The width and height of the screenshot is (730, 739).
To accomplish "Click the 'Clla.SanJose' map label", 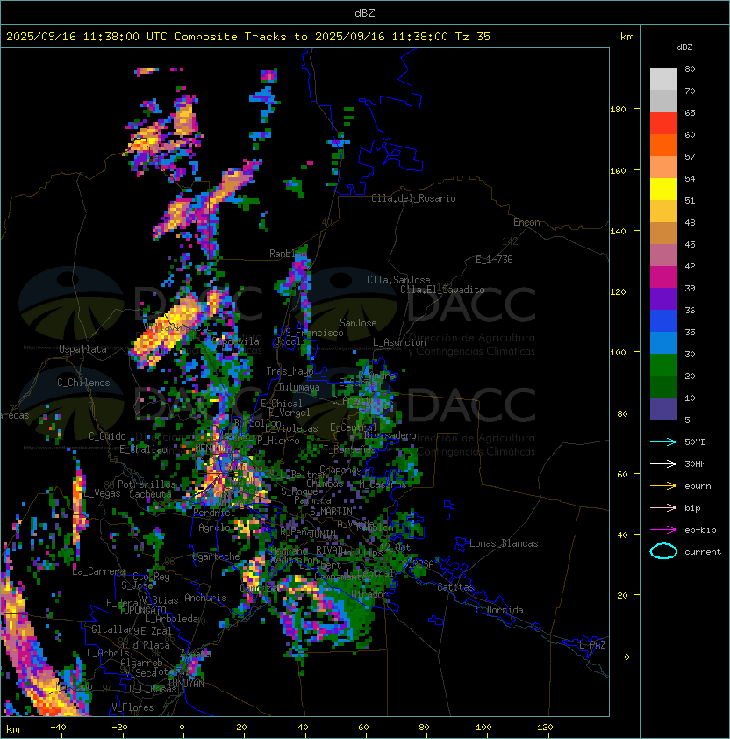I will point(398,280).
